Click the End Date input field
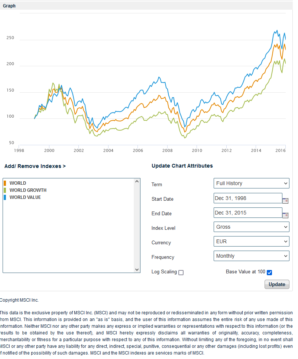The image size is (298, 359). (248, 213)
